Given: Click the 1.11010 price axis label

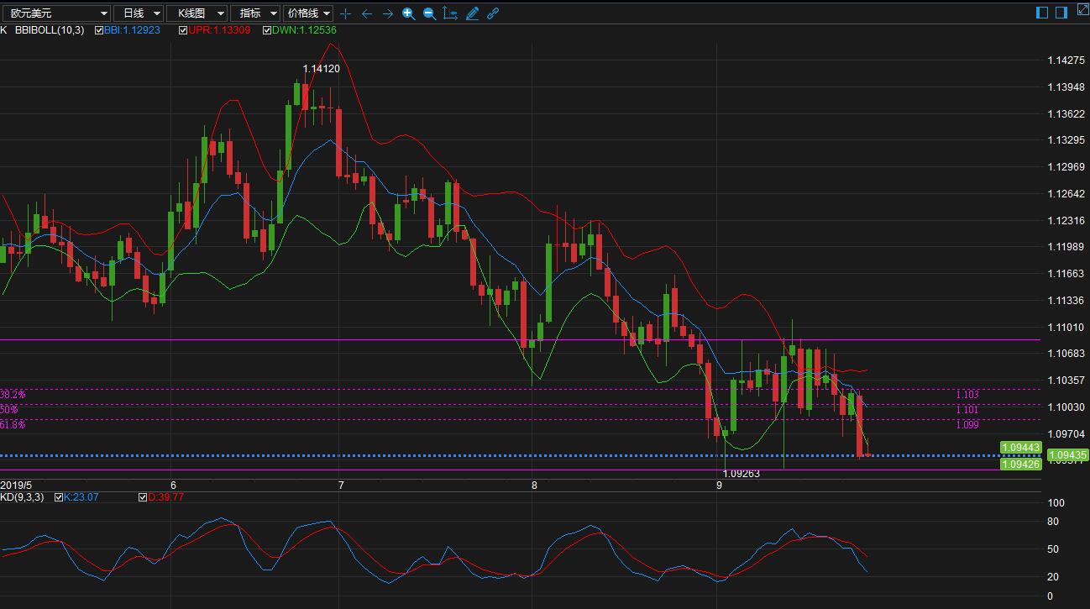Looking at the screenshot, I should coord(1066,328).
